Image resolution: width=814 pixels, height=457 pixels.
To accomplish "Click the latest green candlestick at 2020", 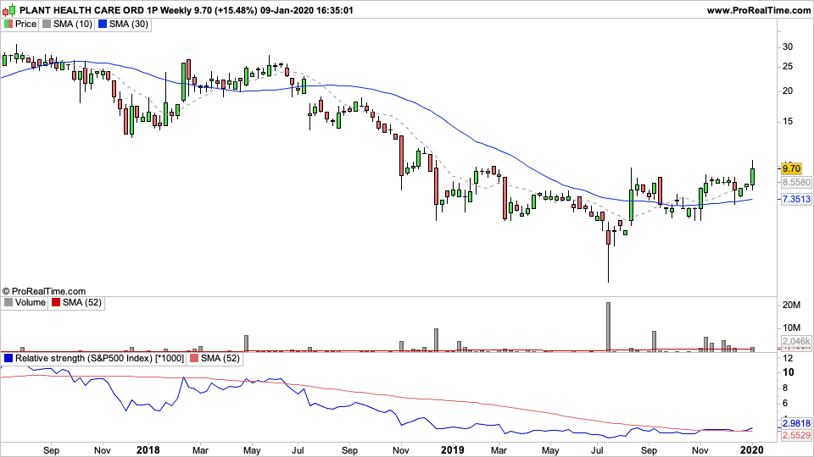I will pyautogui.click(x=752, y=177).
